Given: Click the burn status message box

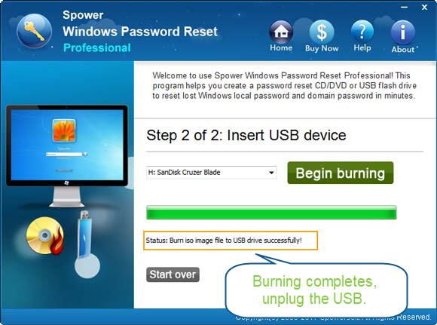Looking at the screenshot, I should point(231,241).
